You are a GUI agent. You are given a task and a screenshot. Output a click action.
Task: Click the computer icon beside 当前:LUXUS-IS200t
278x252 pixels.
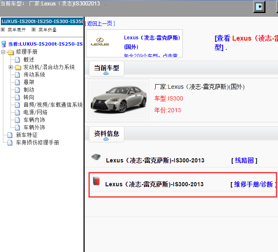[3, 44]
